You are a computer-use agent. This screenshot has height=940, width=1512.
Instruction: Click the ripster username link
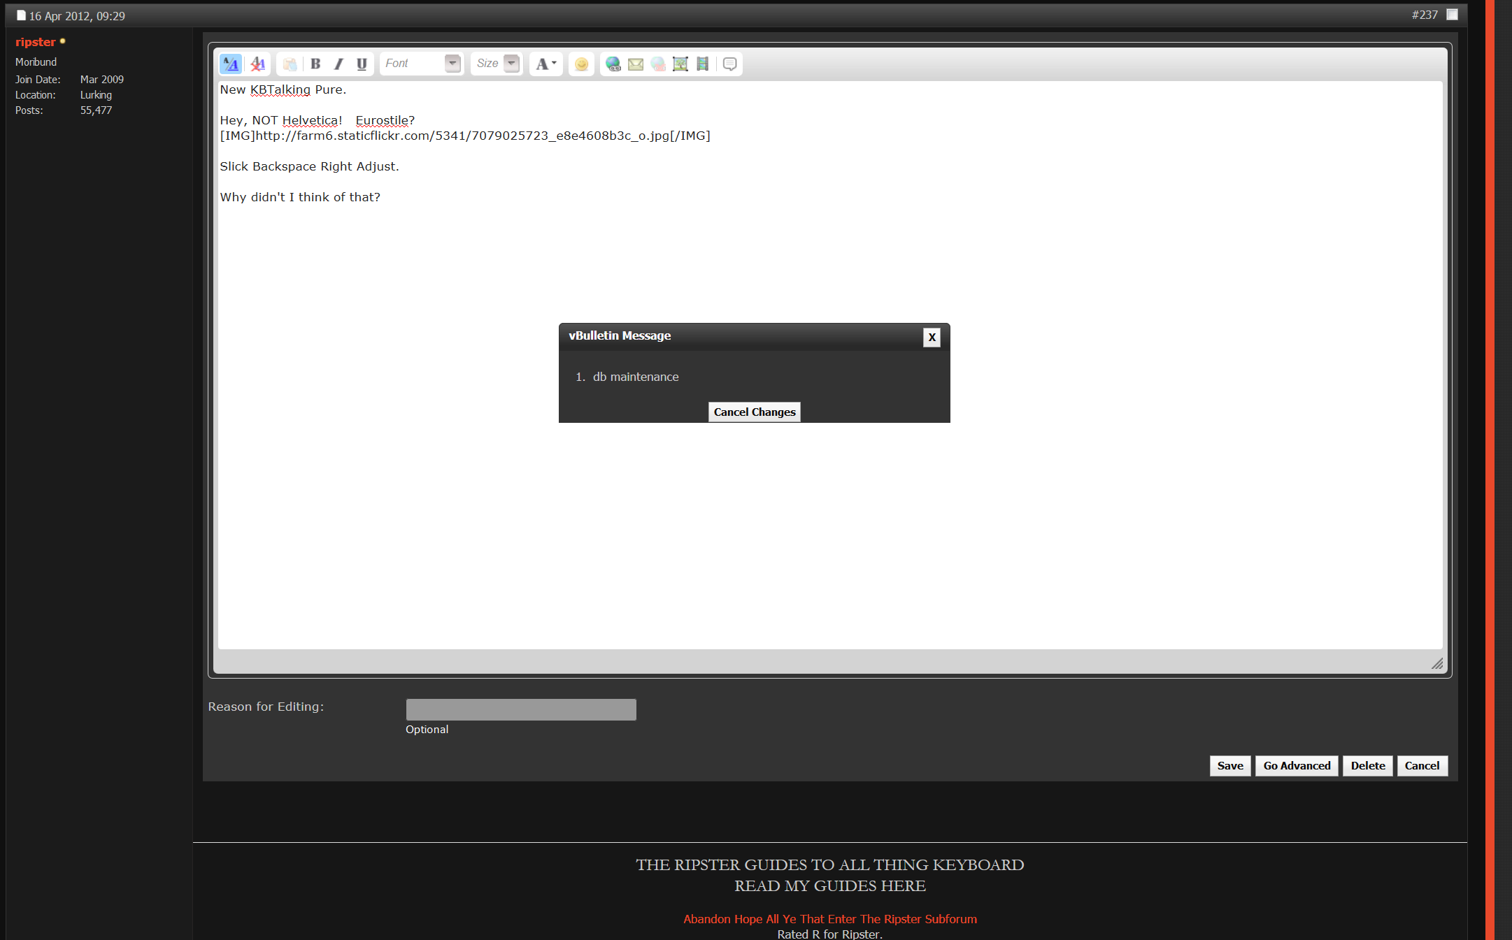tap(34, 42)
